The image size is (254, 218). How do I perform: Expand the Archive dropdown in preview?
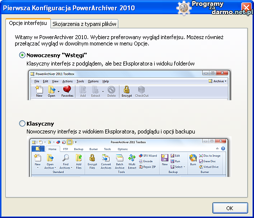click(x=218, y=81)
